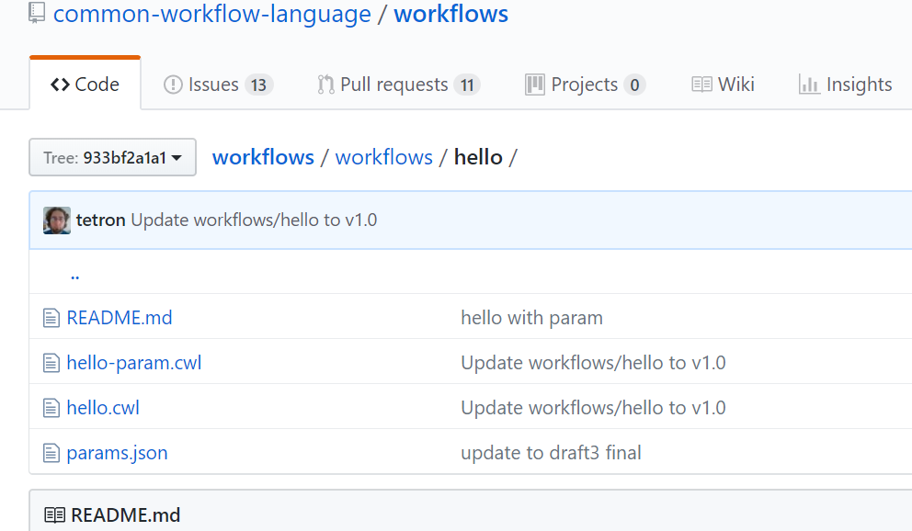Click the file icon beside hello-param.cwl

(51, 363)
